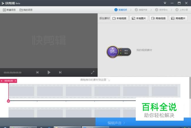This screenshot has width=191, height=128.
Task: Proceed with the 编辑声音 bottom button
Action: [116, 123]
